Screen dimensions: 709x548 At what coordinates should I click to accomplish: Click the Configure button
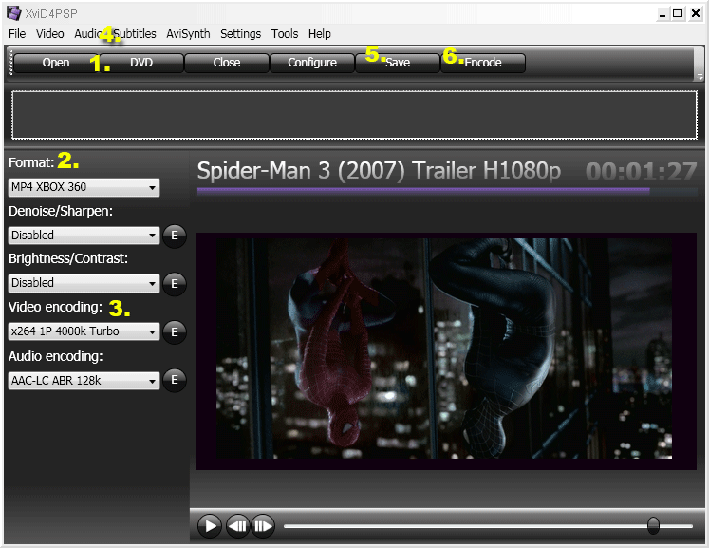point(312,63)
